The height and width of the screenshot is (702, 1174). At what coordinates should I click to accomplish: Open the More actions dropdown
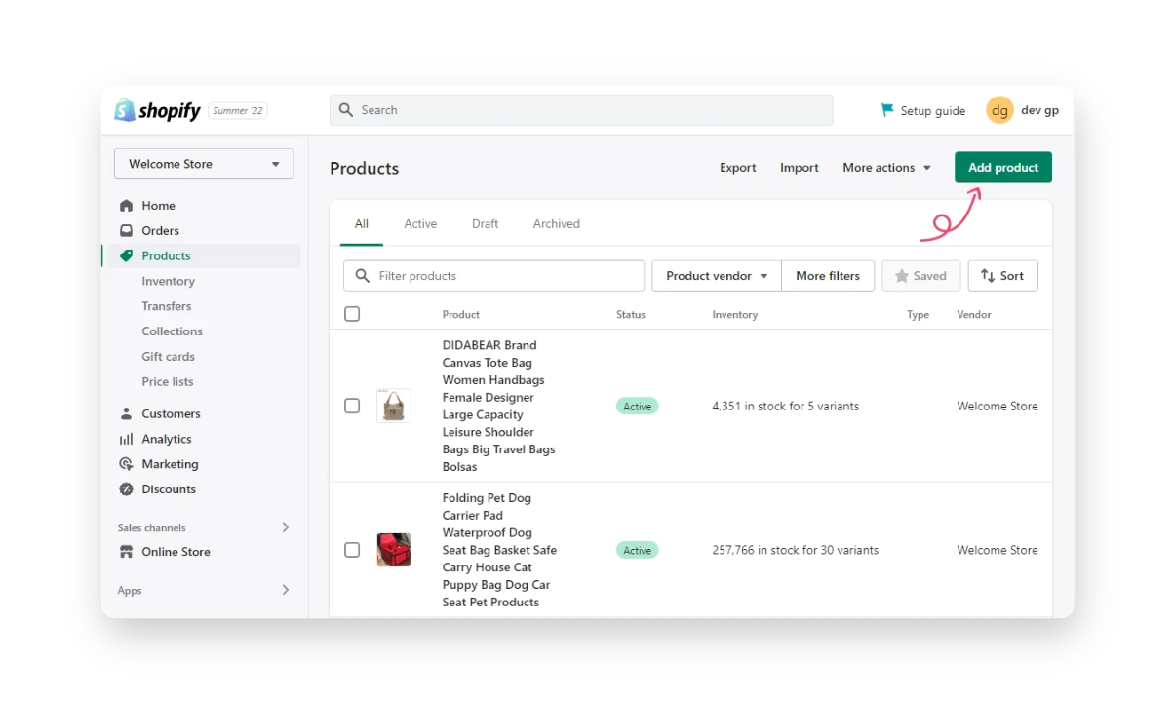pos(887,168)
